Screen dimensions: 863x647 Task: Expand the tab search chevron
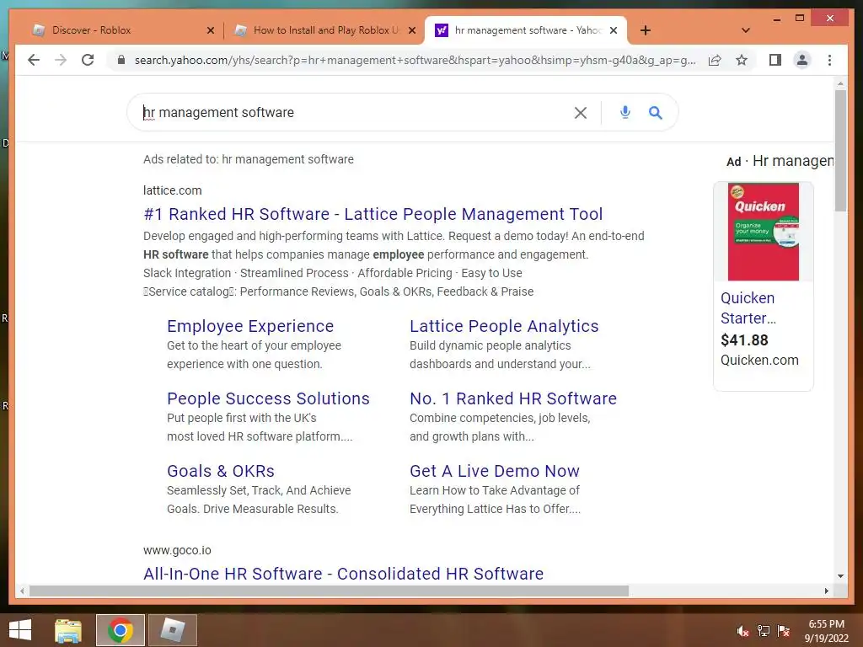(746, 30)
